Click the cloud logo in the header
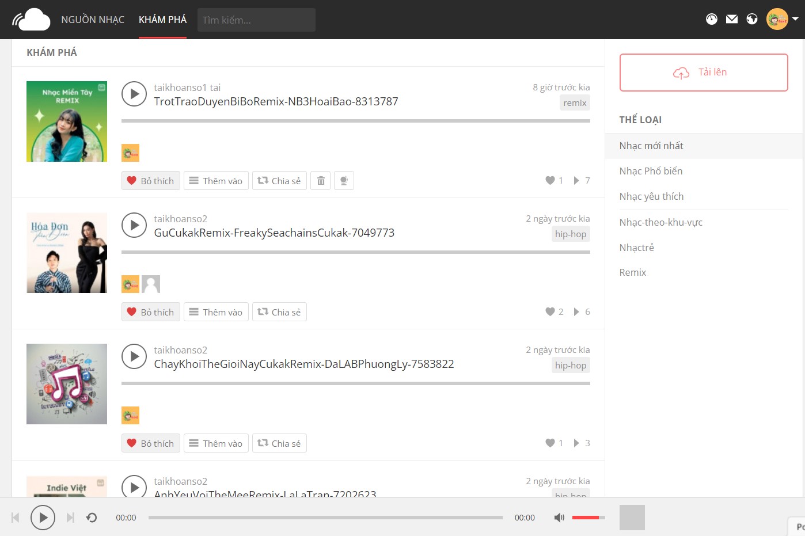The width and height of the screenshot is (805, 536). [32, 20]
